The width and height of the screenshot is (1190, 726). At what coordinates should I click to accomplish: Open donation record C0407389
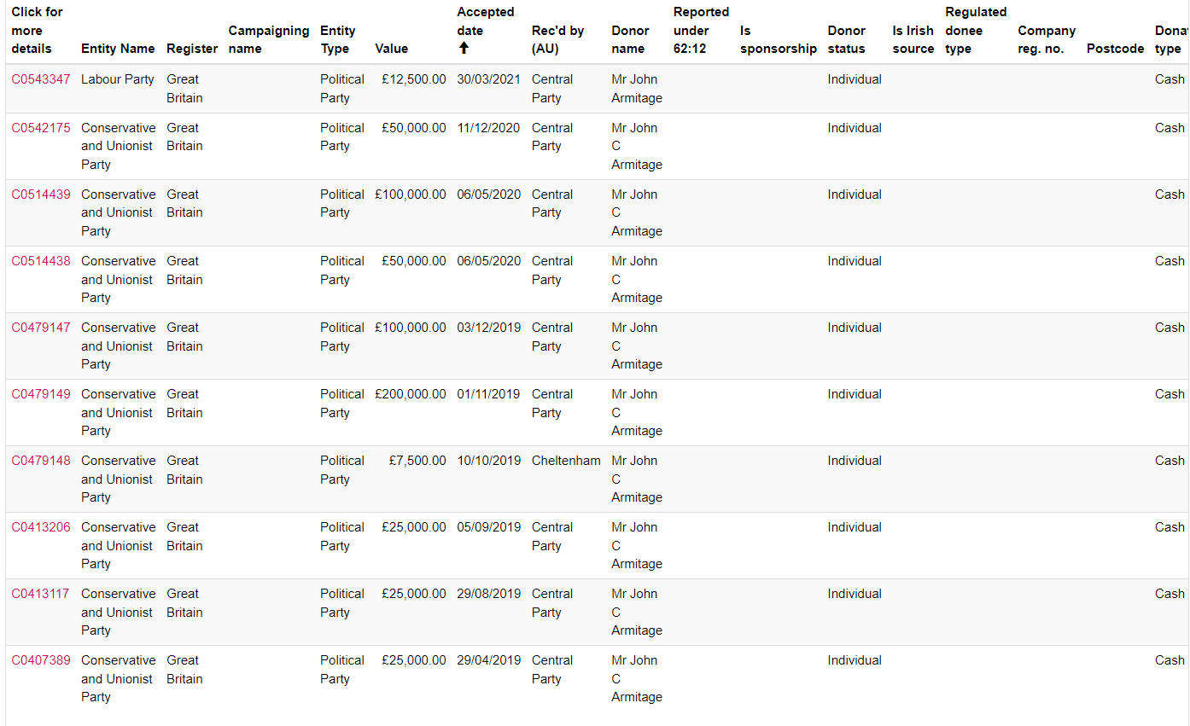pyautogui.click(x=41, y=660)
